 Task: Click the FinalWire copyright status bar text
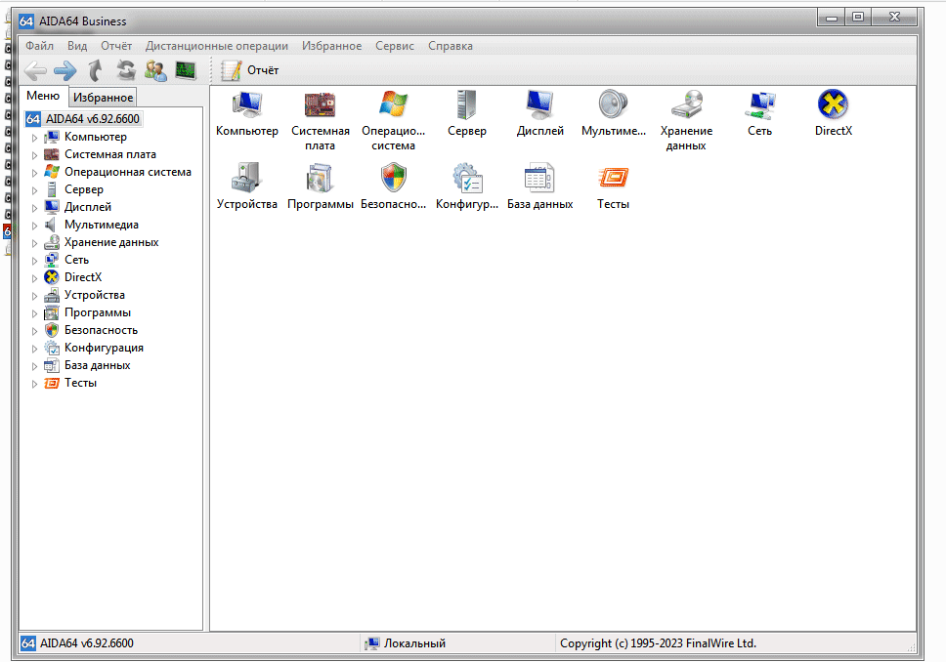[x=658, y=643]
